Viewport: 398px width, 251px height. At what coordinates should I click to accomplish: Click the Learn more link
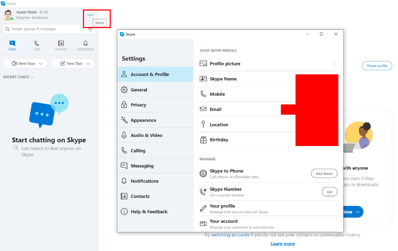pos(283,244)
